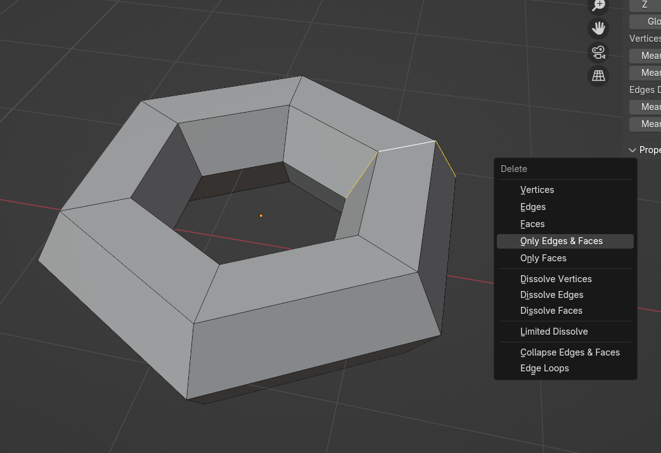The height and width of the screenshot is (453, 661).
Task: Choose Vertices in the Delete menu
Action: click(565, 190)
